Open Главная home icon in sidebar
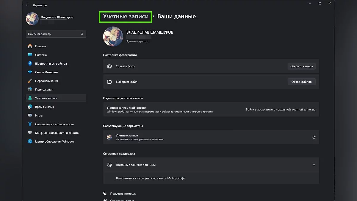Screen dimensions: 357x201 coord(30,46)
